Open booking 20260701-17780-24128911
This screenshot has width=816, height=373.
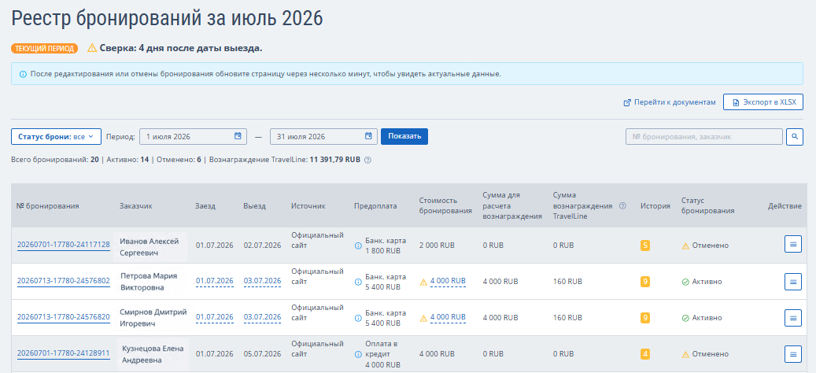pyautogui.click(x=64, y=354)
